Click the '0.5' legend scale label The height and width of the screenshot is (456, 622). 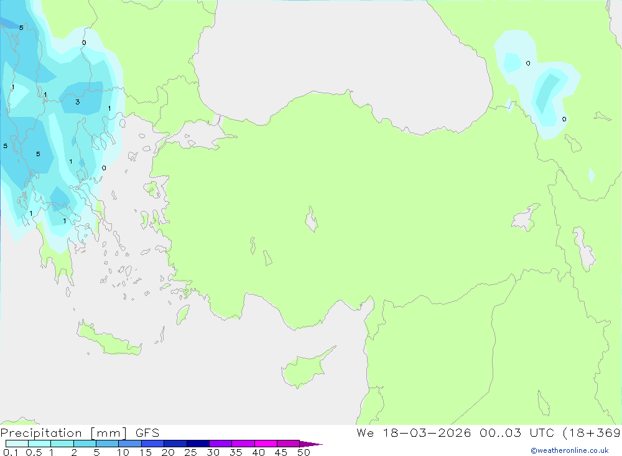click(x=34, y=452)
